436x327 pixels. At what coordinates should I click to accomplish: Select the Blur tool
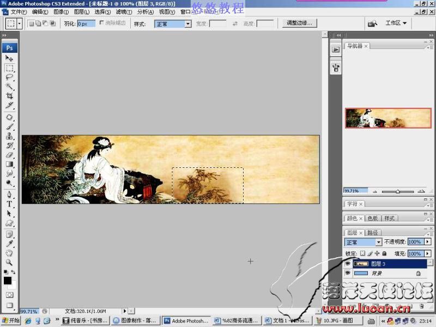point(9,173)
